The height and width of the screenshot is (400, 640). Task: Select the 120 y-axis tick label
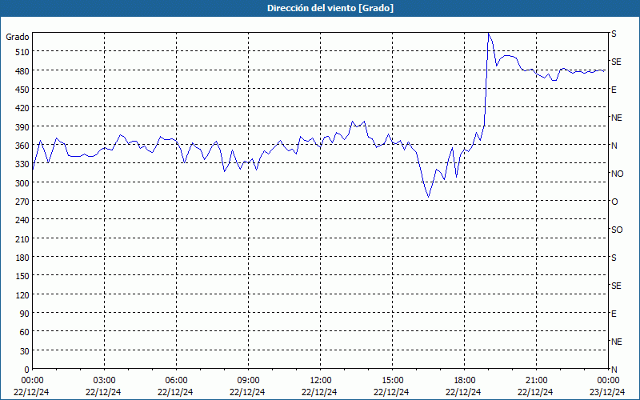pos(22,295)
